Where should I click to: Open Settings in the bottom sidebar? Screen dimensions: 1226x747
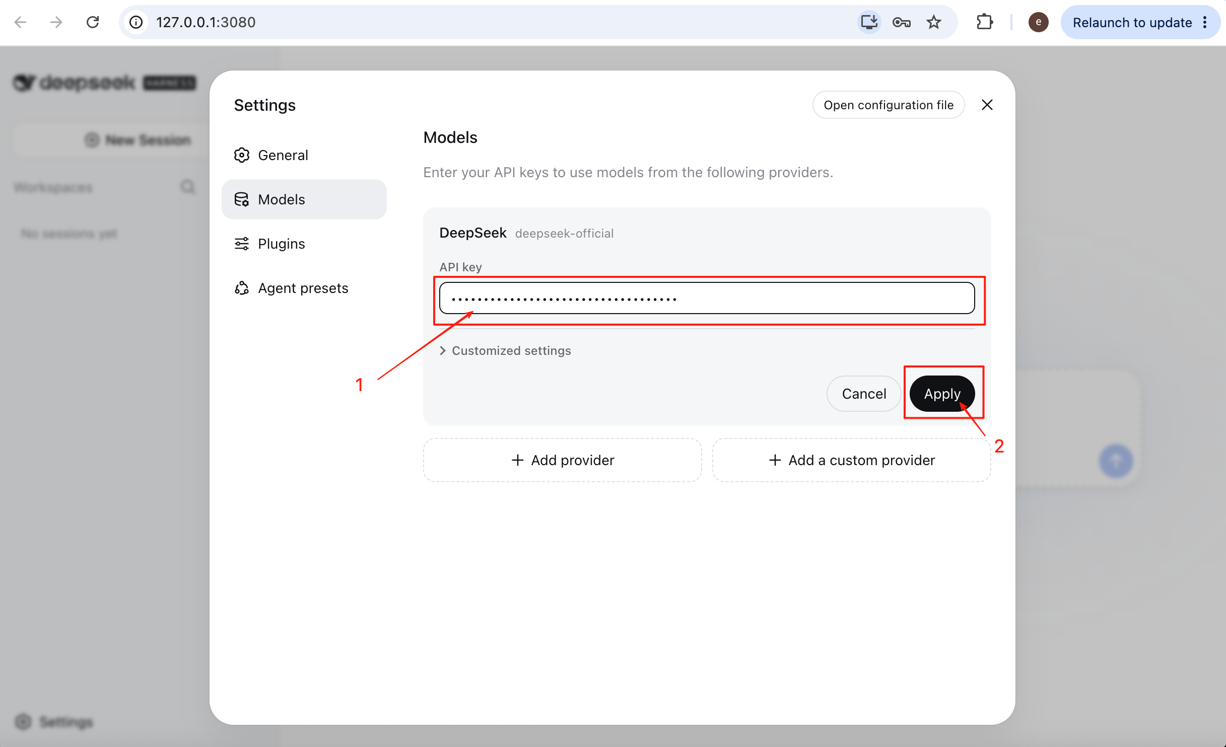pyautogui.click(x=54, y=722)
